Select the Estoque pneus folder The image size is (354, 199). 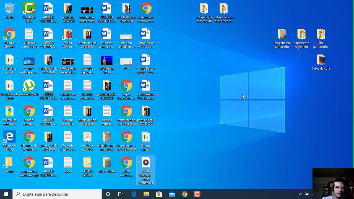[146, 141]
